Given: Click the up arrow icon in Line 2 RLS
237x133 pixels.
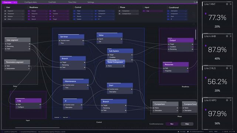Looking at the screenshot, I should [x=206, y=78].
